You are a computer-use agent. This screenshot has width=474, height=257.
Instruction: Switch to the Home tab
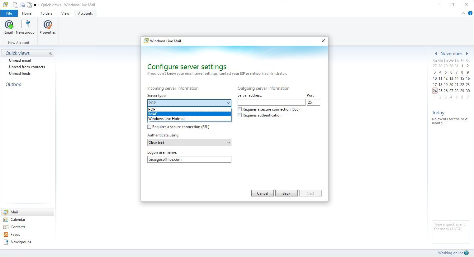pos(27,13)
